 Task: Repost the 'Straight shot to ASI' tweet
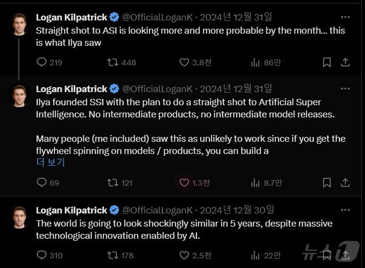113,62
